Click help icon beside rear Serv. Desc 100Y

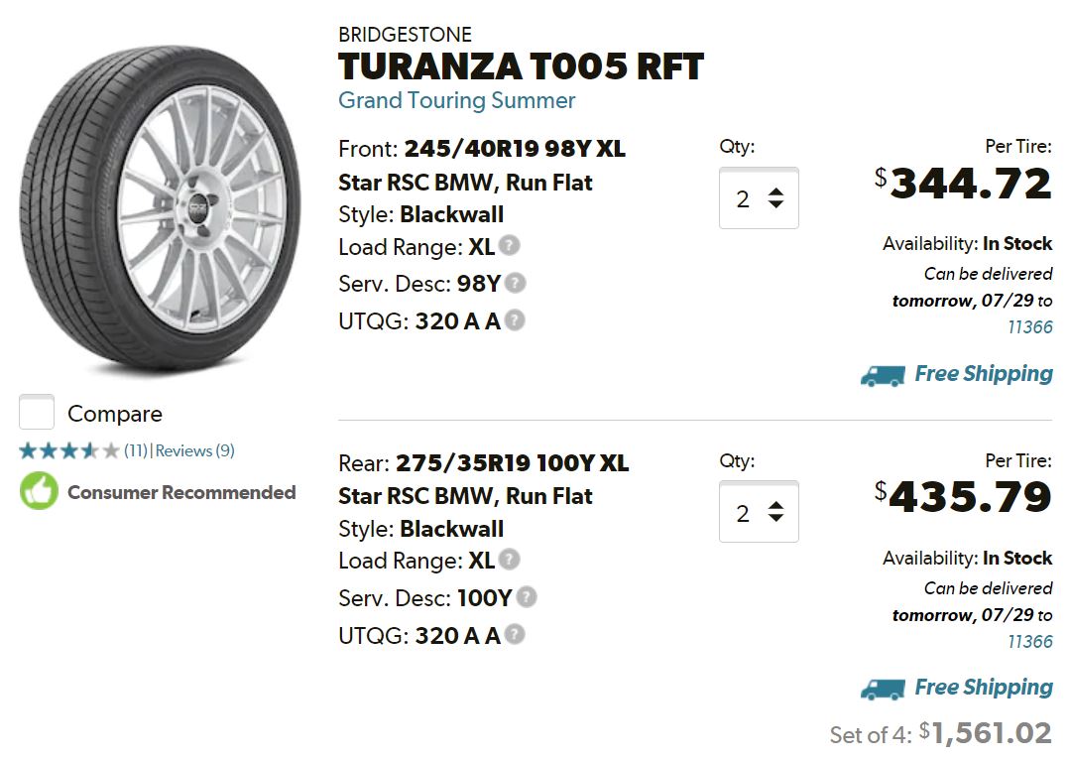(x=527, y=597)
